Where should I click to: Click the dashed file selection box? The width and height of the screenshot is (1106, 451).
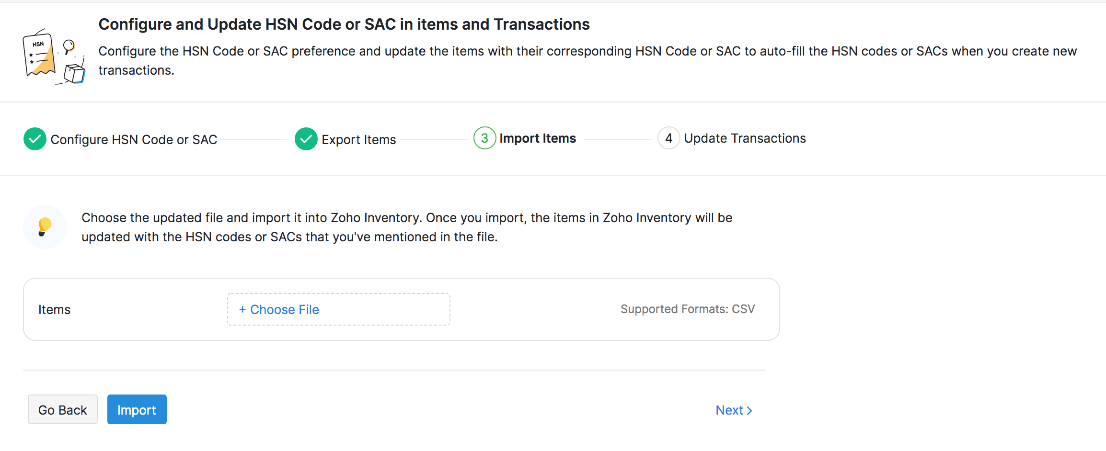tap(338, 309)
